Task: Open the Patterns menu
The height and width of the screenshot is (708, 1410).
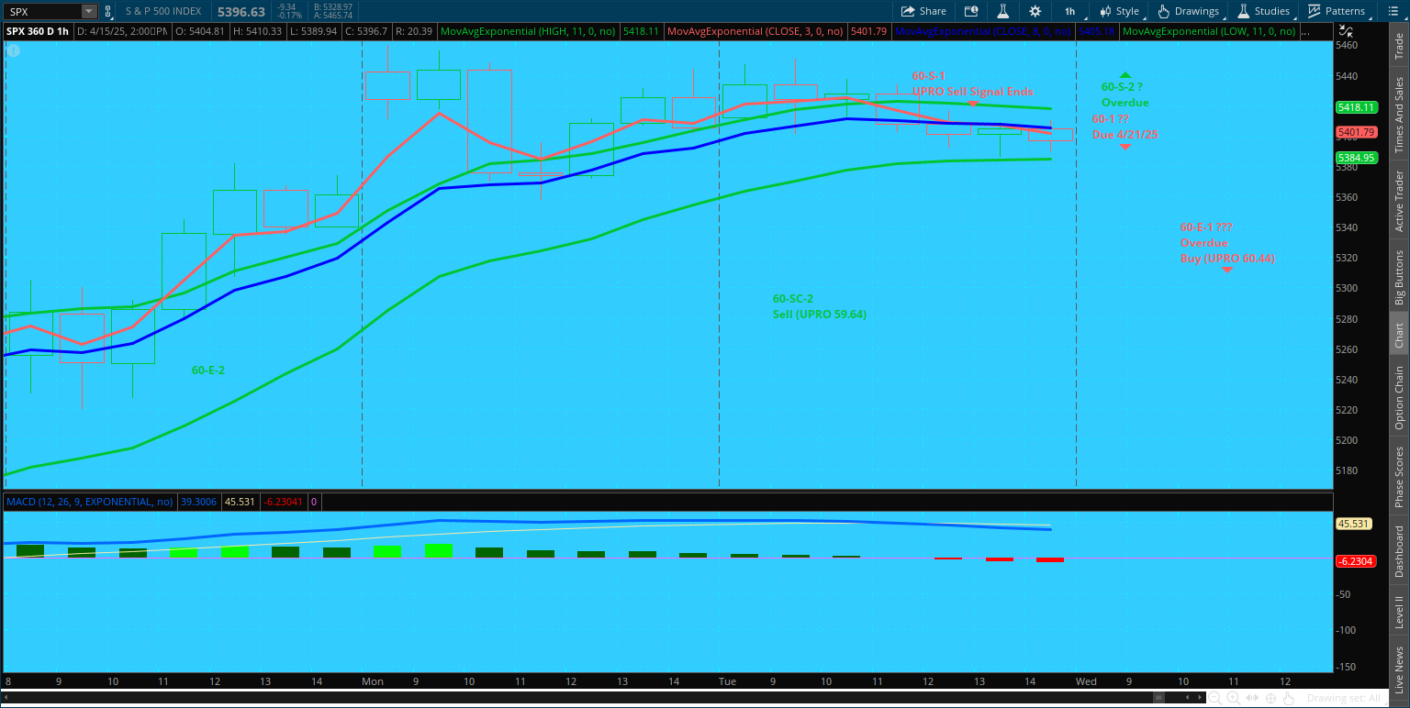Action: click(x=1336, y=11)
